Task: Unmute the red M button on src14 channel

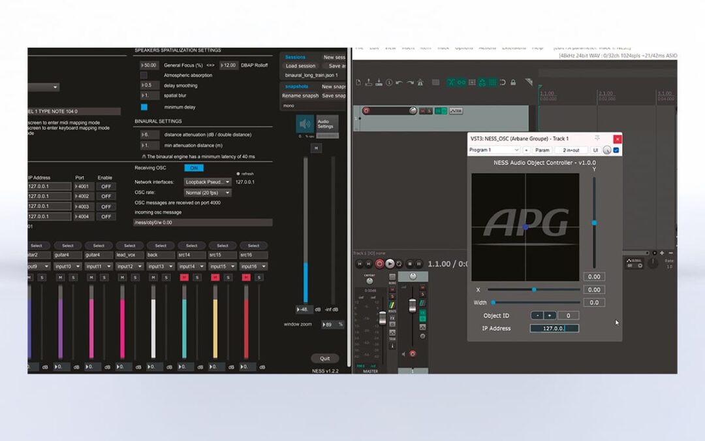Action: [x=184, y=278]
